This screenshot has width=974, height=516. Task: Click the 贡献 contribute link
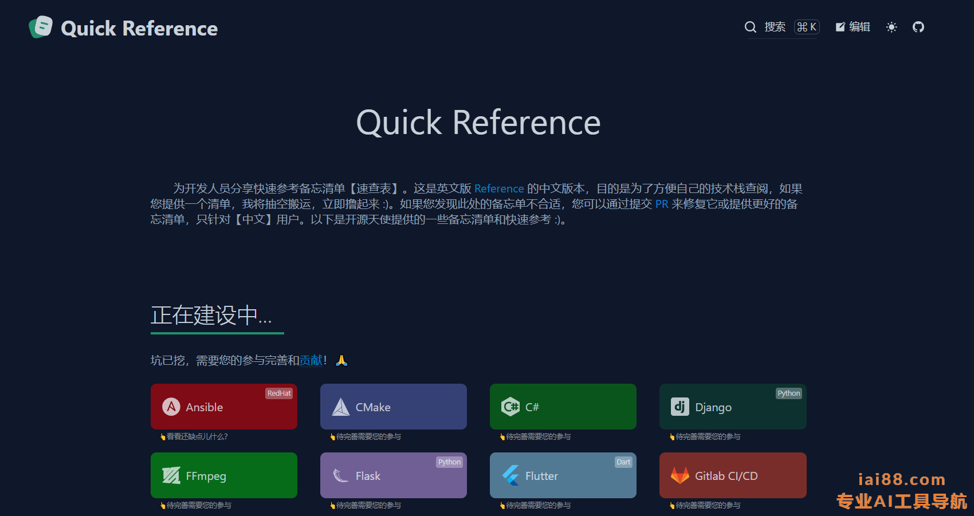point(311,360)
